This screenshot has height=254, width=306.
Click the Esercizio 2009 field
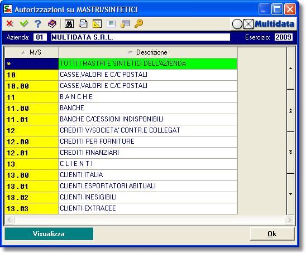click(284, 37)
